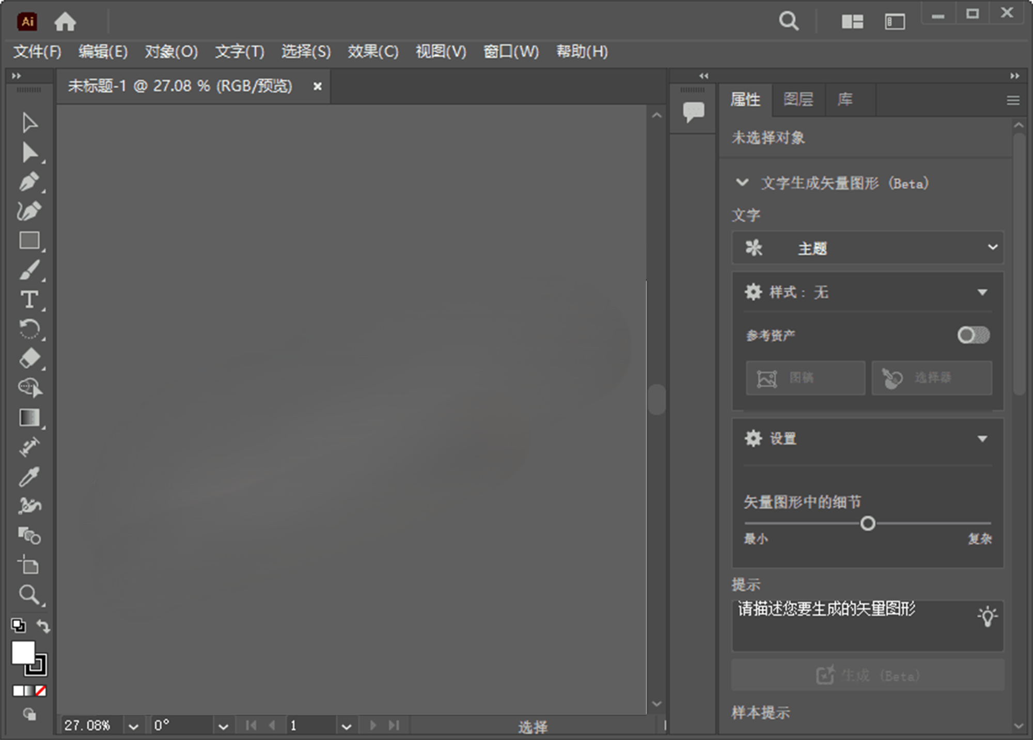Image resolution: width=1033 pixels, height=740 pixels.
Task: Open the 对象(O) menu
Action: click(171, 52)
